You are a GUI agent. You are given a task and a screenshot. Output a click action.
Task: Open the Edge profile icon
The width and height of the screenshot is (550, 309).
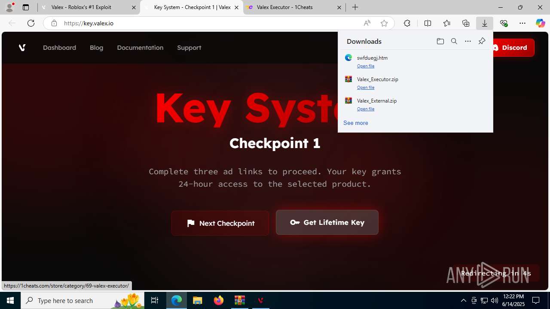coord(9,7)
